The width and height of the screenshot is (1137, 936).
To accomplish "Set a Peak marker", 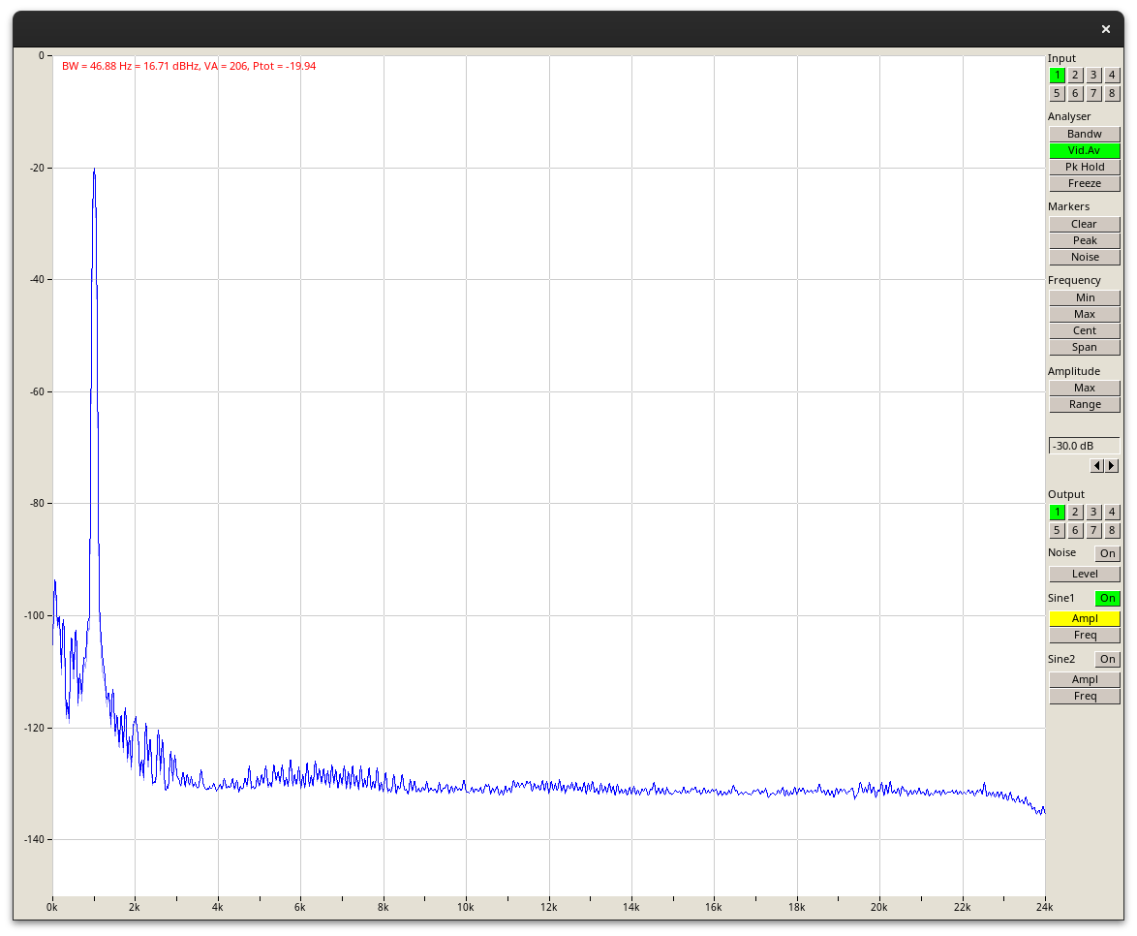I will pyautogui.click(x=1085, y=240).
